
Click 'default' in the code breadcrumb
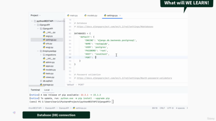(x=71, y=85)
